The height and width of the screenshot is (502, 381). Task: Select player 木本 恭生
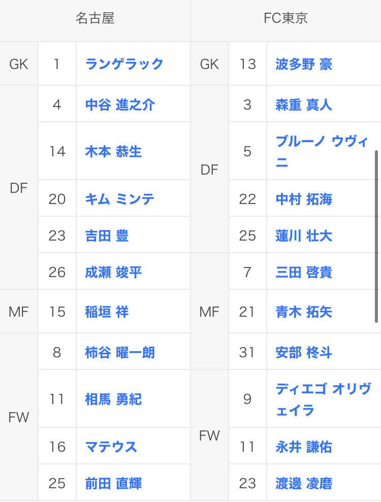(113, 151)
